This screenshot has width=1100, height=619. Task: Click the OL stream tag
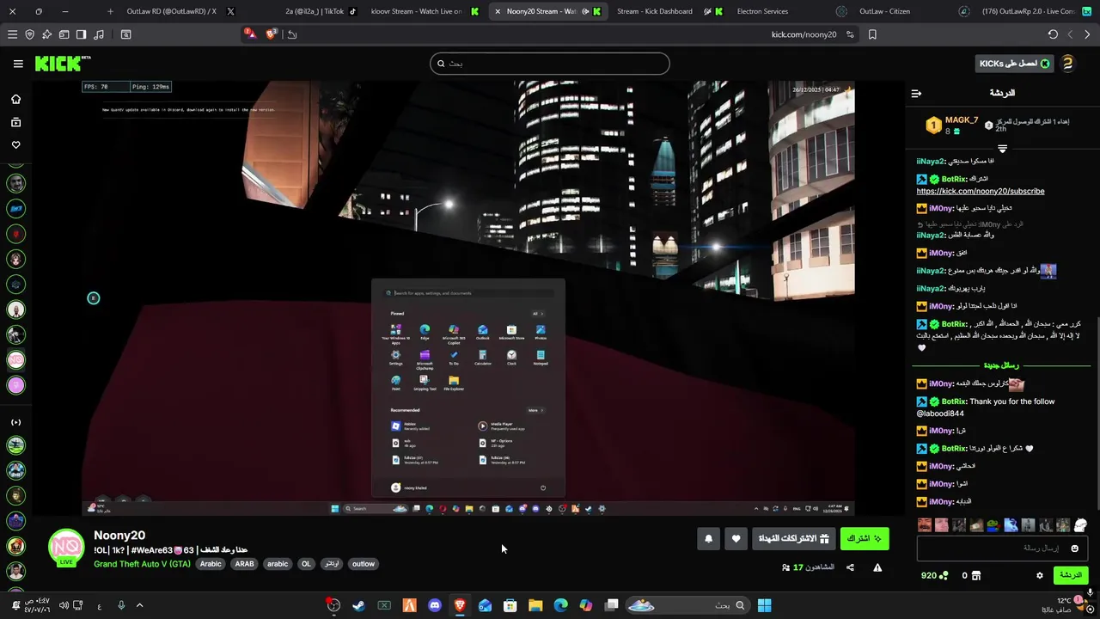pos(306,564)
